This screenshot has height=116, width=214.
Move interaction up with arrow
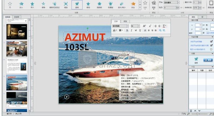[195, 111]
